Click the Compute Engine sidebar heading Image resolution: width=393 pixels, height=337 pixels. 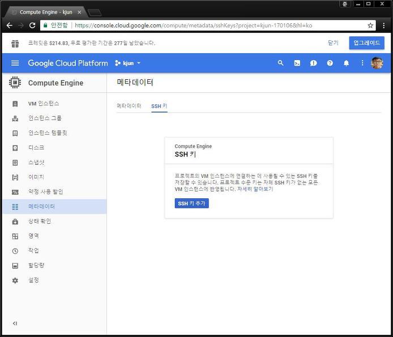coord(55,83)
